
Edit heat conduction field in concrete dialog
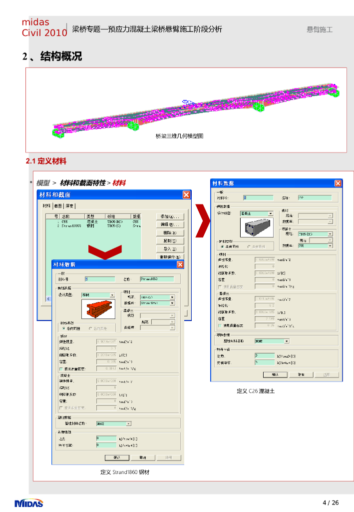pyautogui.click(x=265, y=362)
